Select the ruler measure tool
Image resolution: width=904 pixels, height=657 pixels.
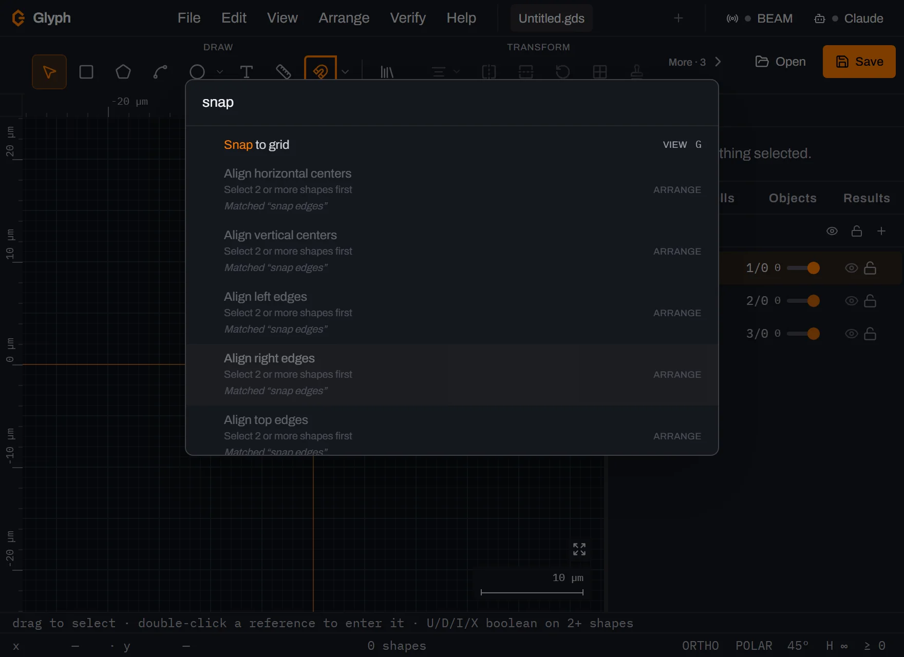[x=284, y=72]
